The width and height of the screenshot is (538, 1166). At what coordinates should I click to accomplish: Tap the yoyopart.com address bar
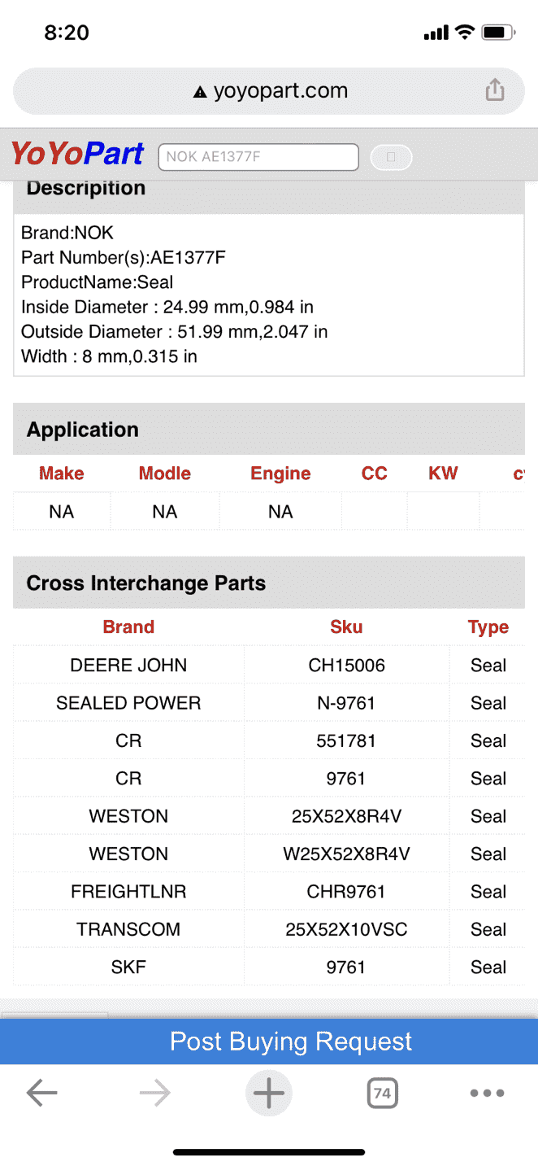click(269, 90)
